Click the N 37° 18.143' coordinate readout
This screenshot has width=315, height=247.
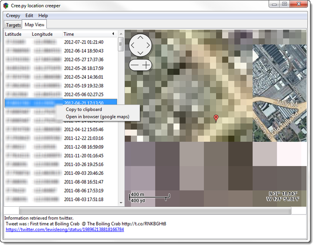(x=283, y=194)
